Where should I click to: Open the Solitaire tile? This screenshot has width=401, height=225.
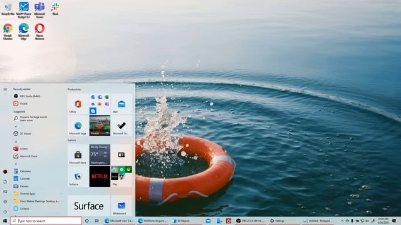78,176
